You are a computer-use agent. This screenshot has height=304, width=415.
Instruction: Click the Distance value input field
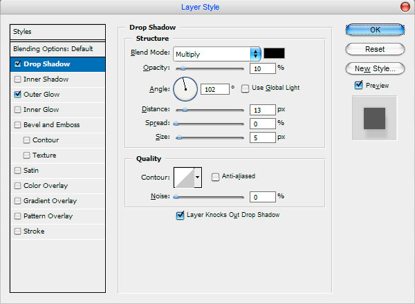pyautogui.click(x=263, y=110)
